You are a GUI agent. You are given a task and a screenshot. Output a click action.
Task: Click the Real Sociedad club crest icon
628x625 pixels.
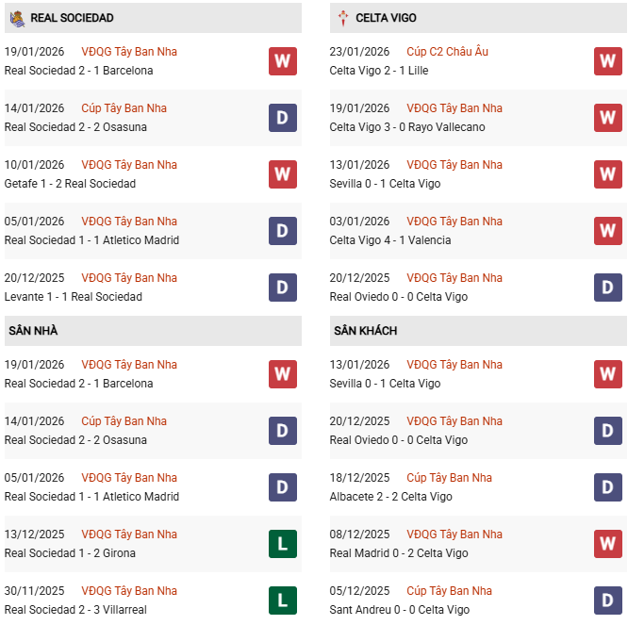[17, 18]
